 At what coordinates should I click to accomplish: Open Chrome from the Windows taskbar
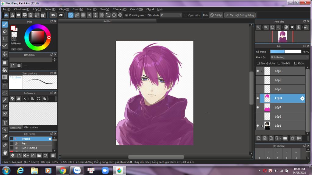pos(63,170)
